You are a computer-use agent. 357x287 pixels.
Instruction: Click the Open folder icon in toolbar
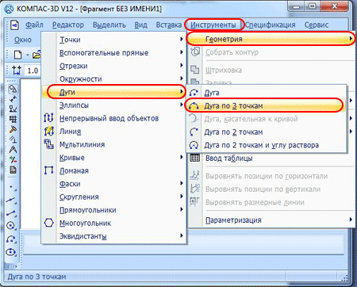click(x=36, y=55)
